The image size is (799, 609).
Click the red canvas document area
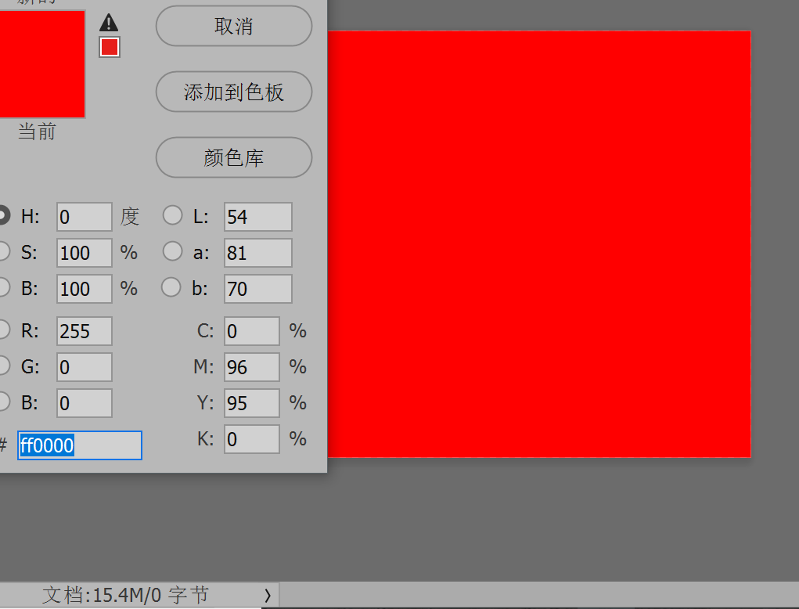coord(538,244)
